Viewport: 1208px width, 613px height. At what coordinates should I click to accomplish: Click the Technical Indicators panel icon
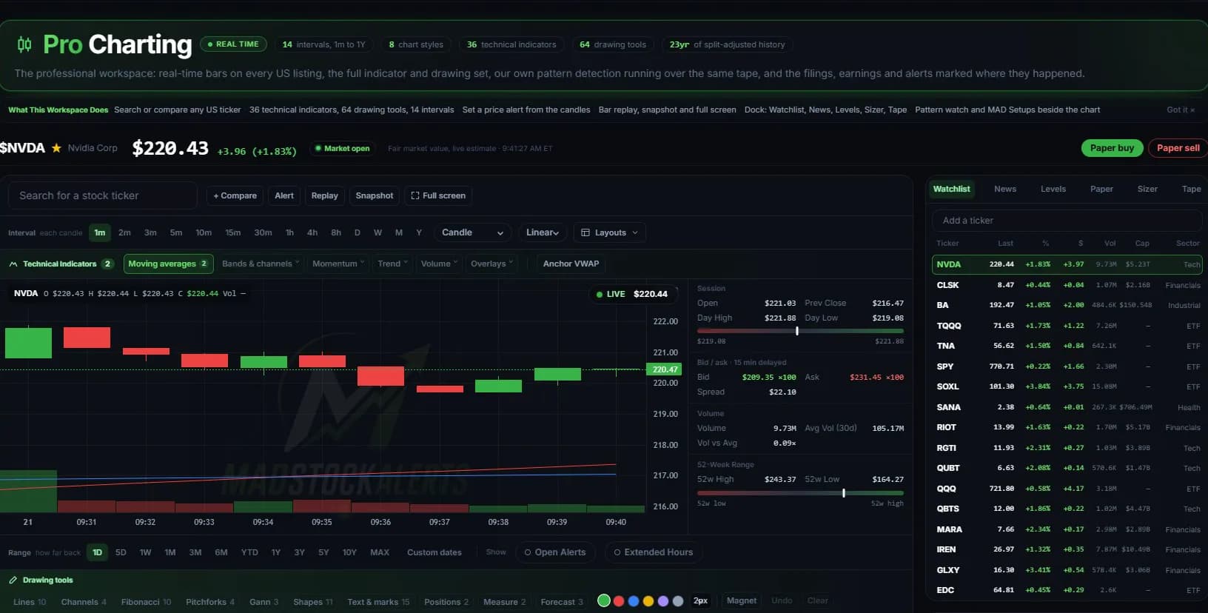click(13, 264)
